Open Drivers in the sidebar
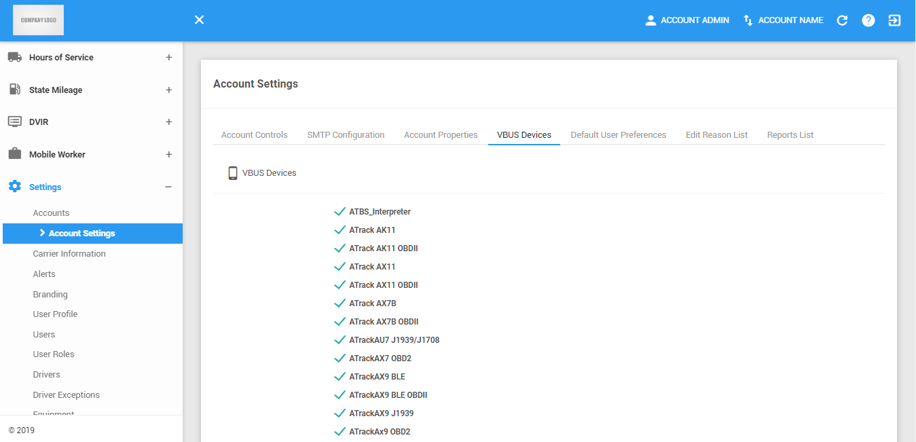This screenshot has height=442, width=916. (46, 375)
